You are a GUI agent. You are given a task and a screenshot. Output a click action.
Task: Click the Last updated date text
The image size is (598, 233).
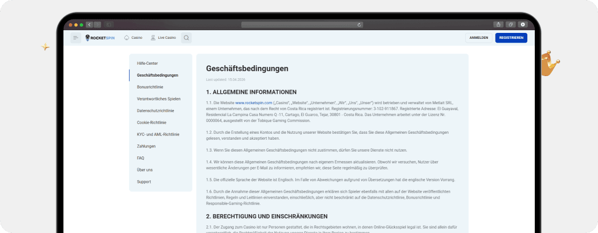coord(225,80)
